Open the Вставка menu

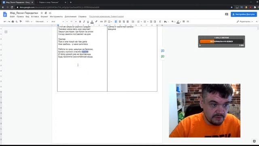(x=35, y=17)
